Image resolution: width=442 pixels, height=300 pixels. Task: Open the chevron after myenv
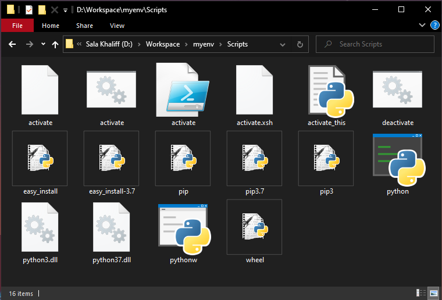pos(221,45)
